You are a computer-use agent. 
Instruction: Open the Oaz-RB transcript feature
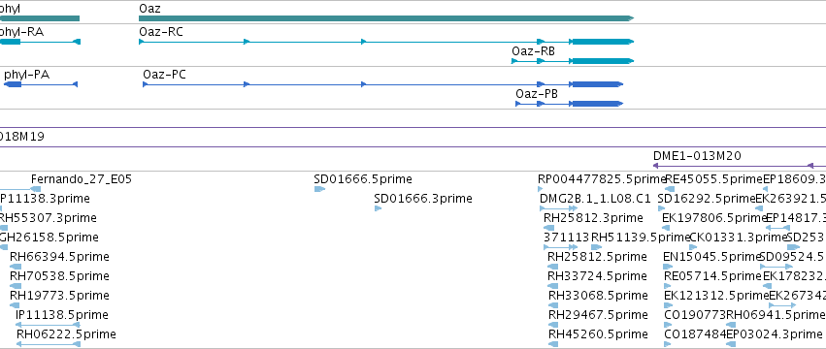coord(572,61)
